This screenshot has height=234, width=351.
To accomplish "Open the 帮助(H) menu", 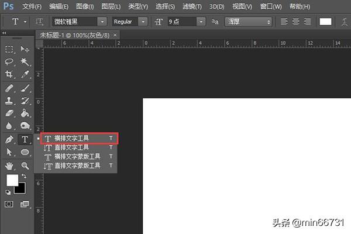I will tap(300, 6).
